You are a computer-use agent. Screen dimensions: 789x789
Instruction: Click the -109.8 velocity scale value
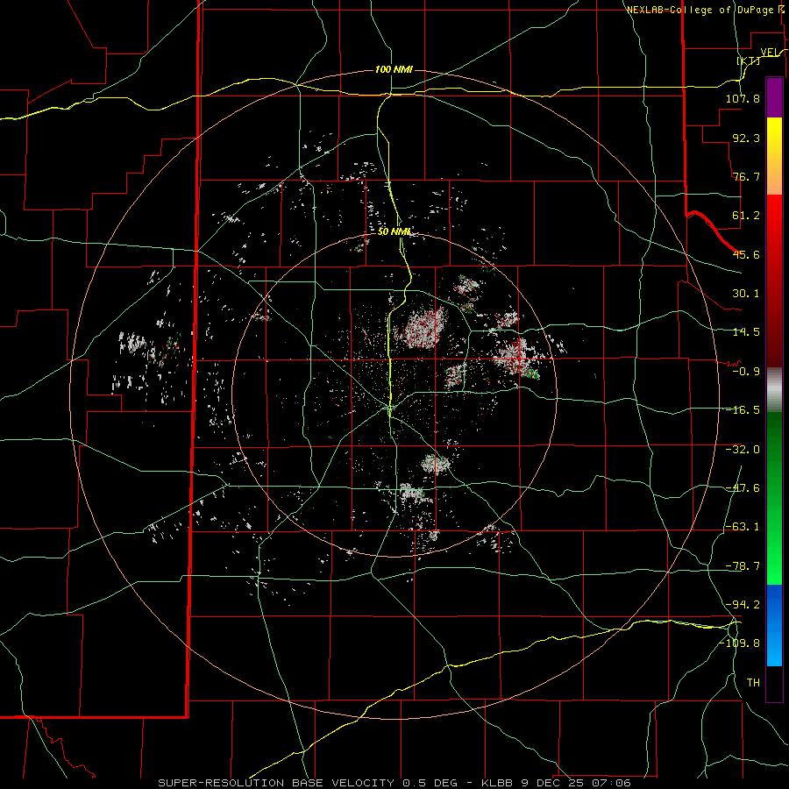pos(739,643)
